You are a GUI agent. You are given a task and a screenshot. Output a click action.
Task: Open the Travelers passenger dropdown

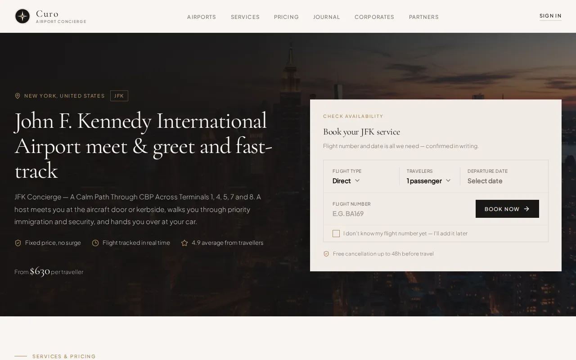click(428, 181)
